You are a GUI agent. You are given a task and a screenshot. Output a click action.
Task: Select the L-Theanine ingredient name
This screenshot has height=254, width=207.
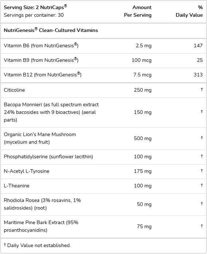[x=16, y=186]
